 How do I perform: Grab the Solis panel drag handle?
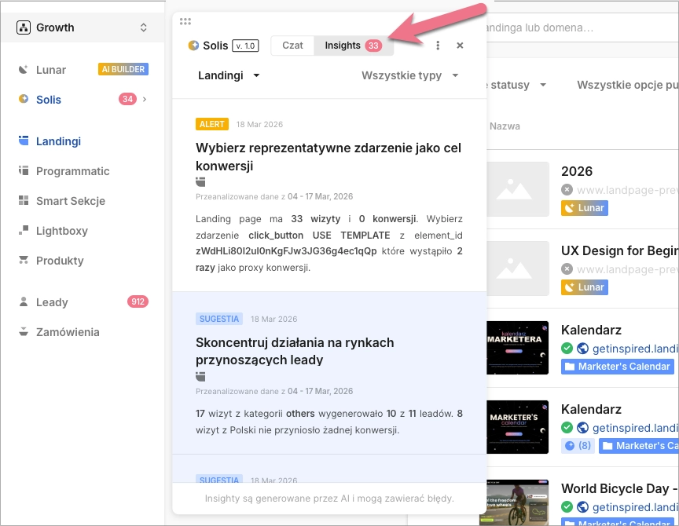point(185,21)
